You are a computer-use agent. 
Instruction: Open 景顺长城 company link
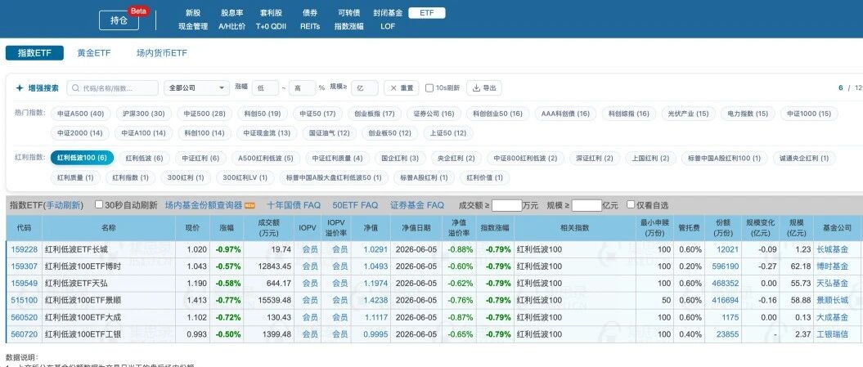click(x=832, y=301)
